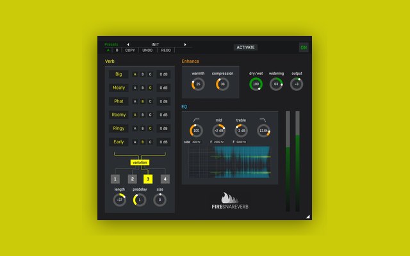Click the output knob
Image resolution: width=410 pixels, height=256 pixels.
point(297,84)
